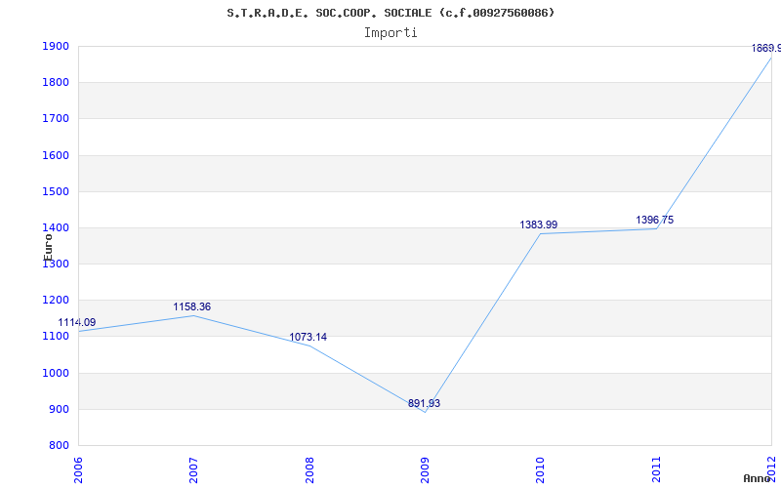Click y-axis value 1100
The width and height of the screenshot is (781, 488).
tap(55, 337)
